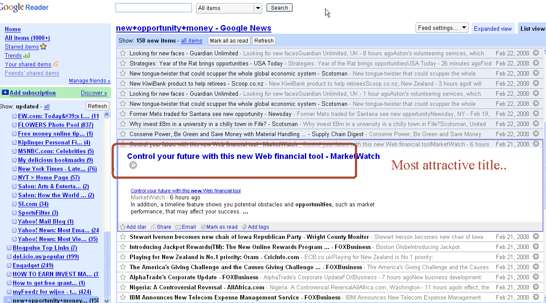
Task: Open 'myFeedz for wijoo' subscription
Action: click(x=52, y=292)
